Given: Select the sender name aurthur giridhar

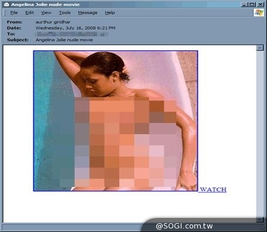Looking at the screenshot, I should tap(53, 22).
